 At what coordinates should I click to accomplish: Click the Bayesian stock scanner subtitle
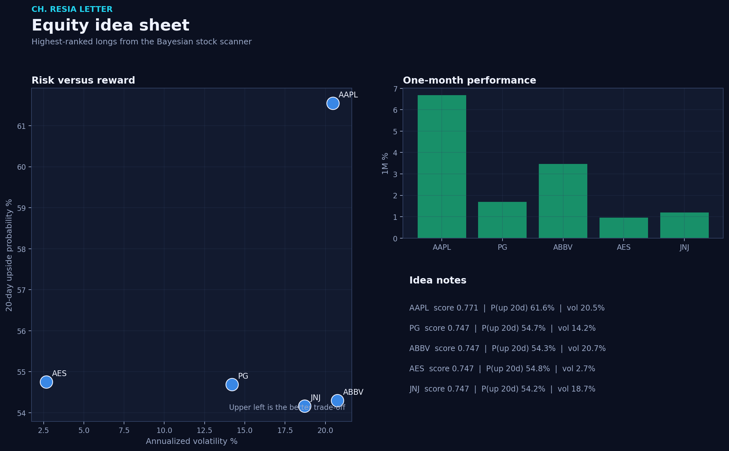[141, 42]
